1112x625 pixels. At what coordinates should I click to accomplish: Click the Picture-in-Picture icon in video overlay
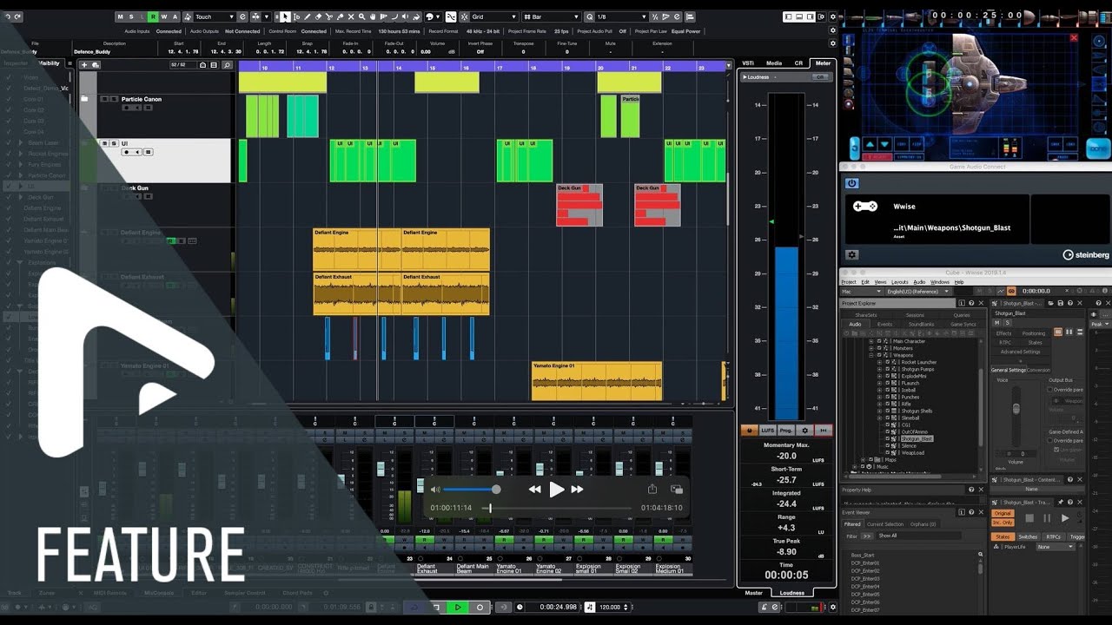(677, 490)
